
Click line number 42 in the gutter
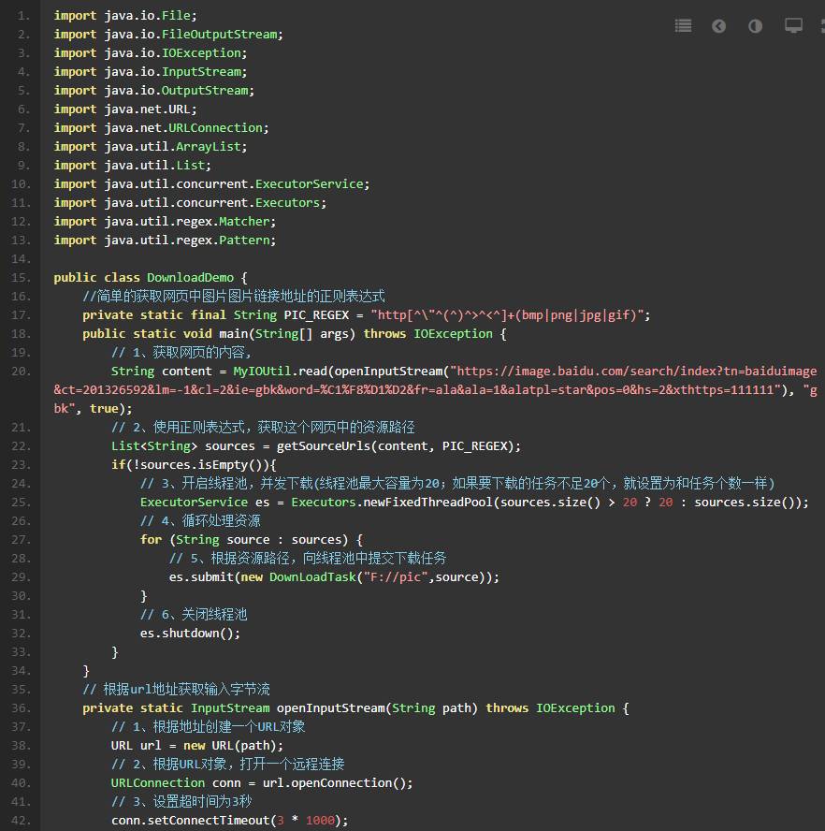pos(21,821)
